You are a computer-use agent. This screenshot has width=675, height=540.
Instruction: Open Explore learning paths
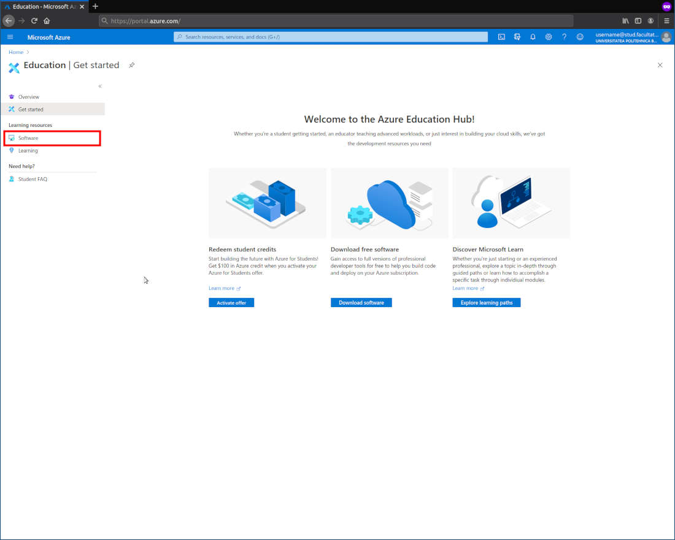[486, 302]
